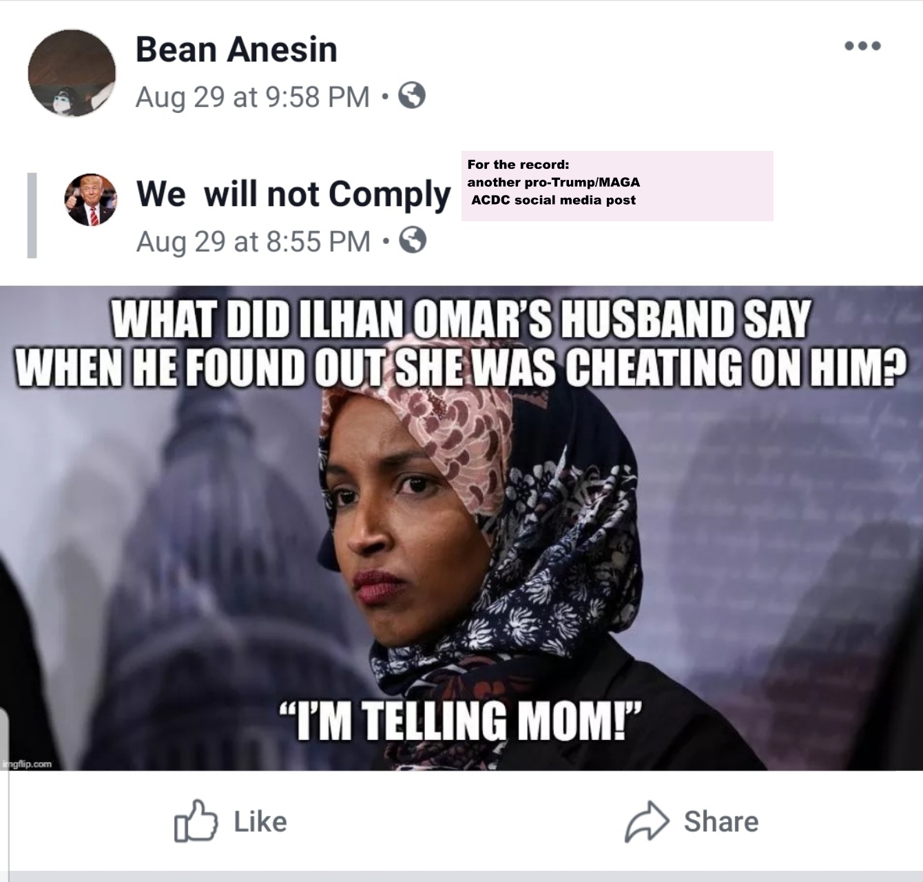Open Bean Anesin's profile via name
Viewport: 923px width, 882px height.
(236, 50)
